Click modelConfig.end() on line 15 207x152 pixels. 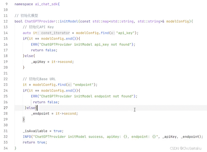click(x=59, y=39)
